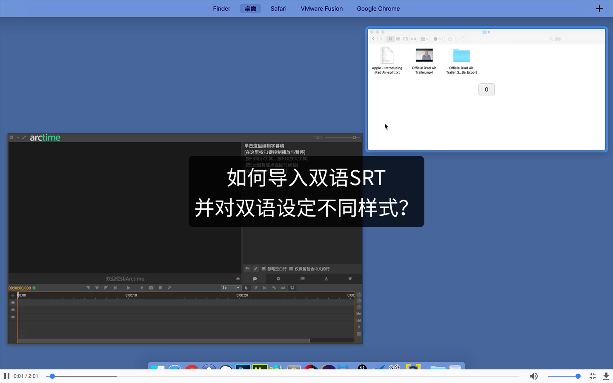Expand the Finder arrange-by grouping dropdown
This screenshot has width=613, height=383.
(424, 39)
